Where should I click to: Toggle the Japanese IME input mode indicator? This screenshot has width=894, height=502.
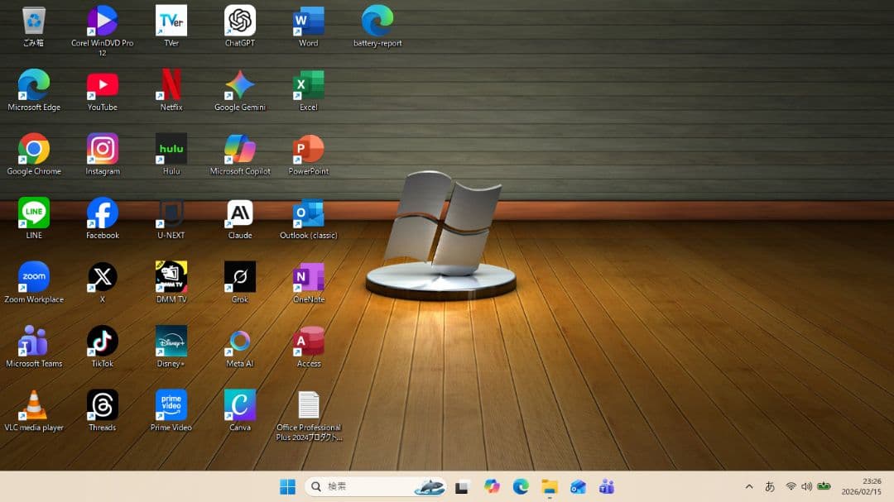[x=770, y=486]
